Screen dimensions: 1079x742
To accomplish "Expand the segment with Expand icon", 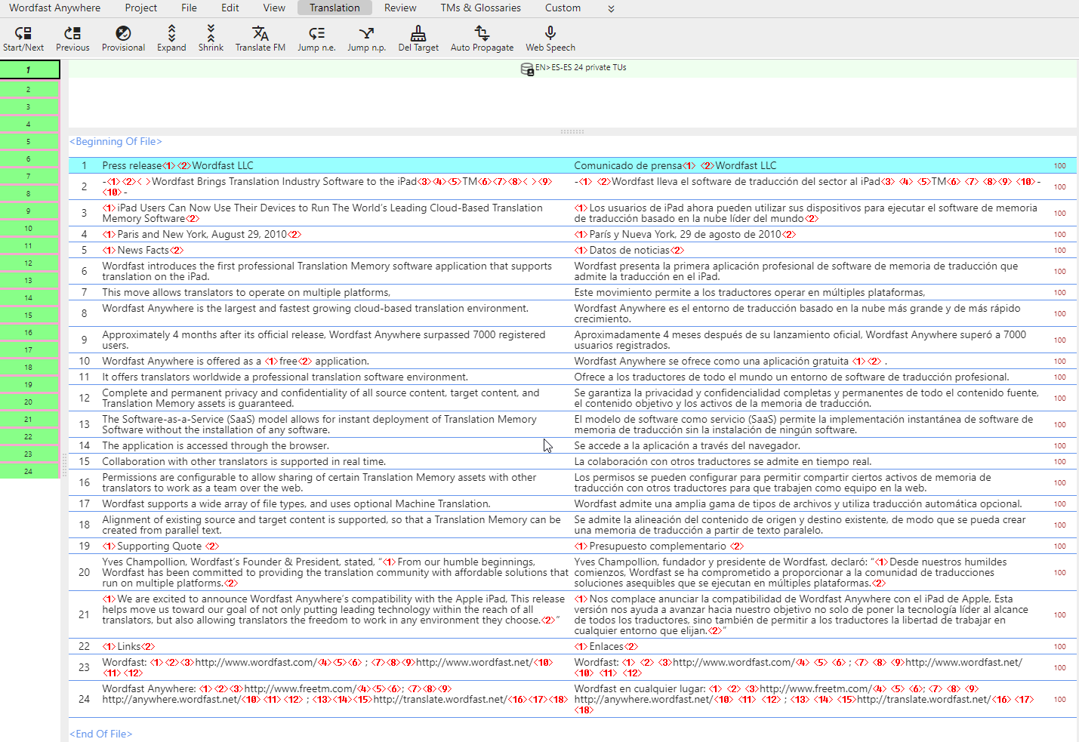I will pos(171,33).
